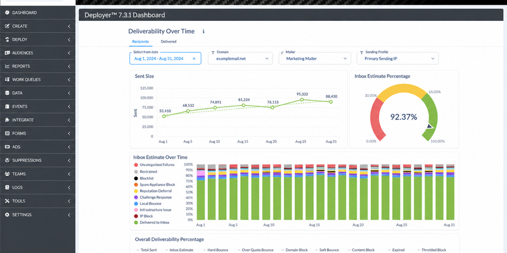507x253 pixels.
Task: Click the Suppressions globe icon in sidebar
Action: tap(7, 161)
